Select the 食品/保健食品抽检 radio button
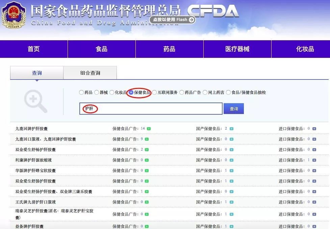 tap(228, 92)
